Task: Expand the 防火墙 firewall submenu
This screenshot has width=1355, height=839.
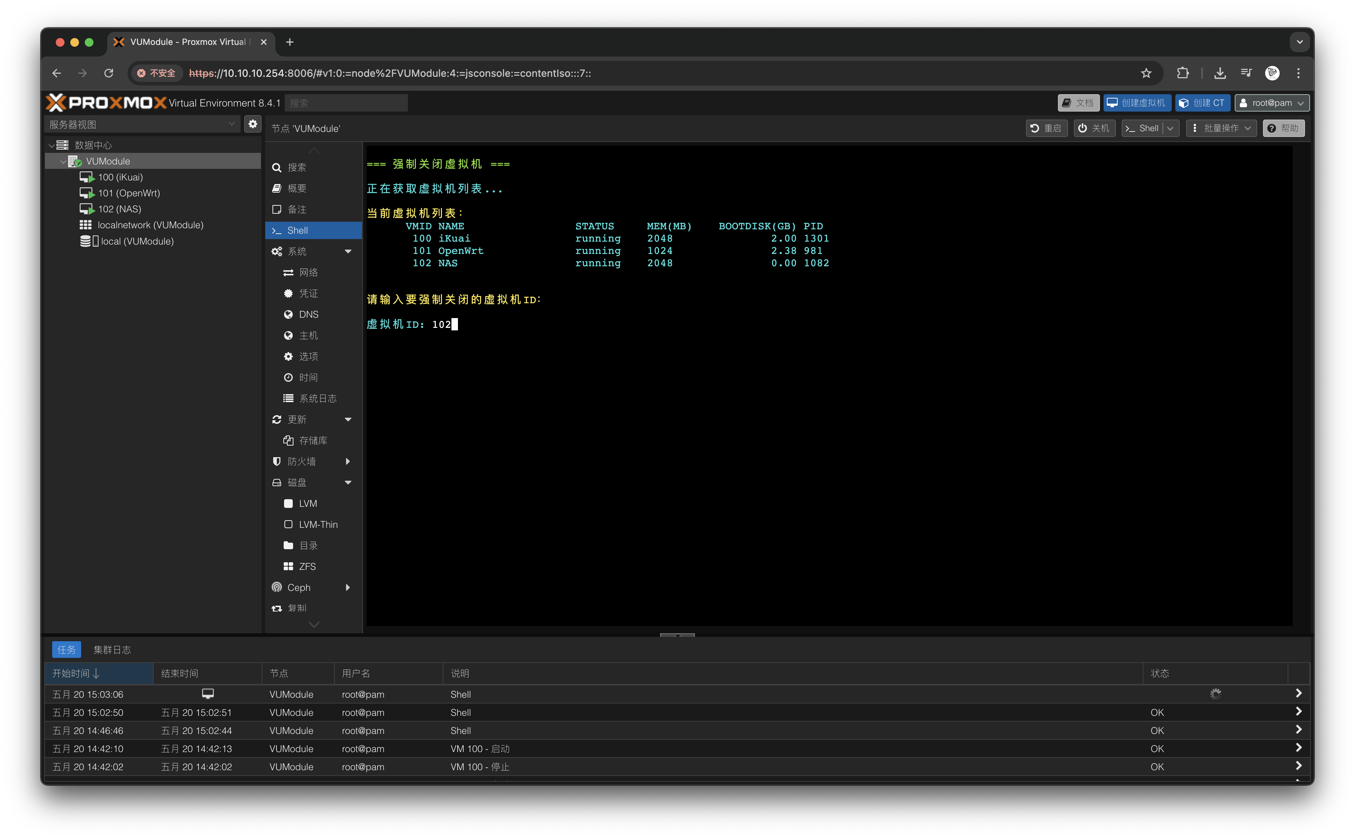Action: [x=348, y=462]
